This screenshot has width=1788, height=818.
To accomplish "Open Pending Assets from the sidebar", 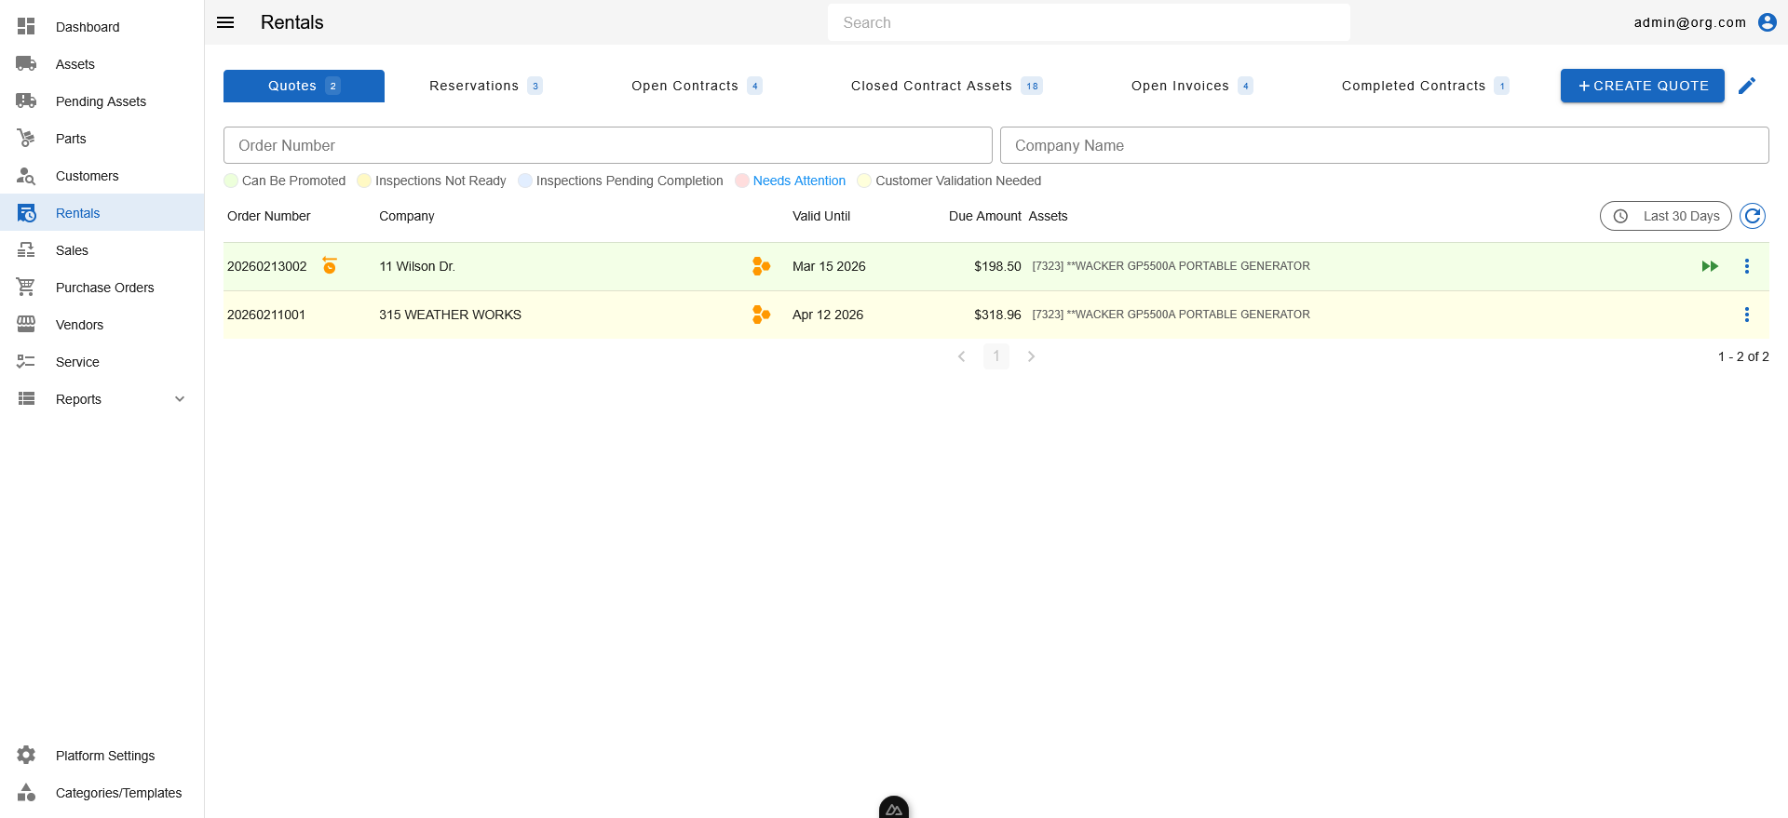I will click(x=101, y=101).
